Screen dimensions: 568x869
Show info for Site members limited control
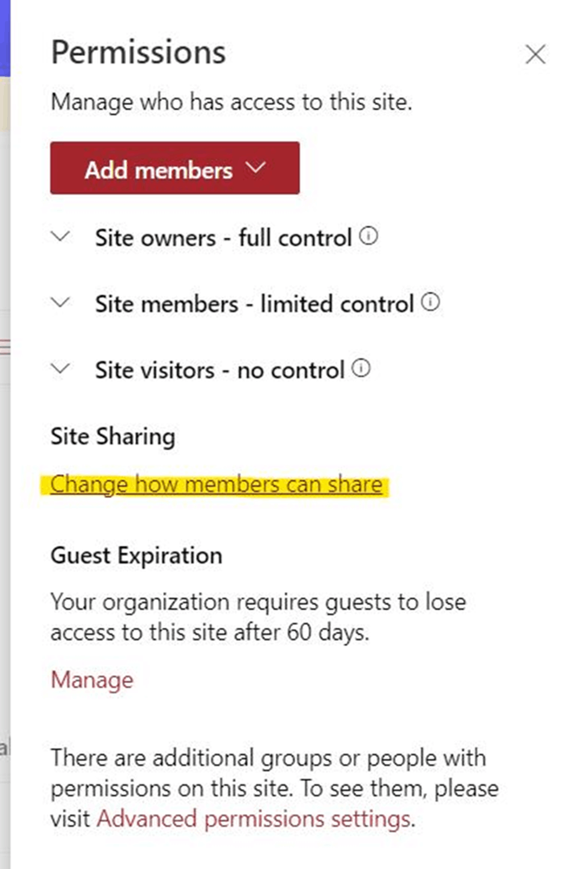click(430, 302)
